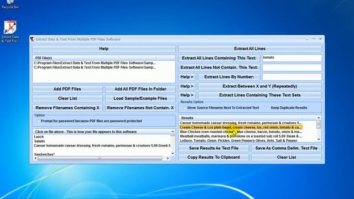
Task: Click Load Sample/Example Files
Action: [x=140, y=98]
